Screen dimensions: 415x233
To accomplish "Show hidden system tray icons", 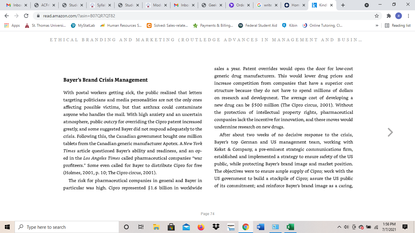I will coord(339,227).
